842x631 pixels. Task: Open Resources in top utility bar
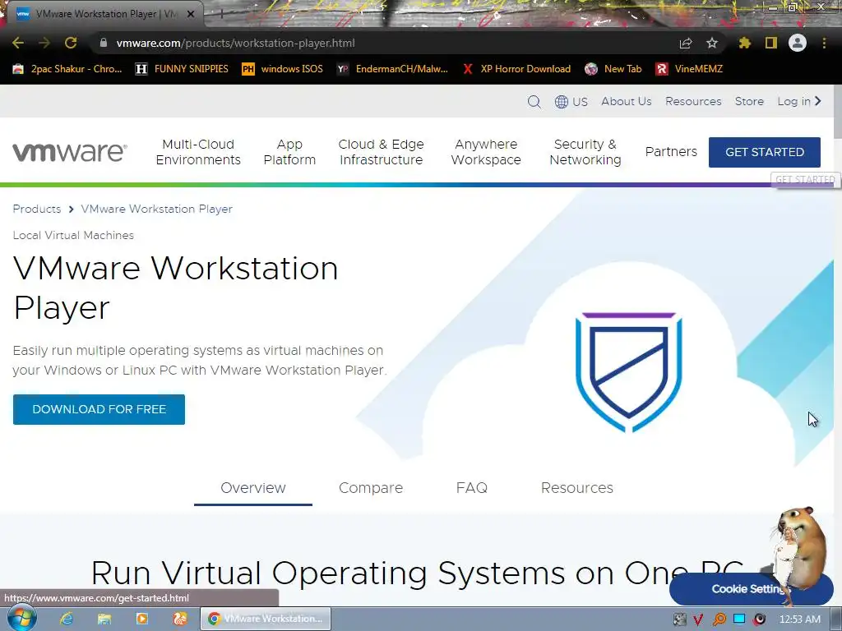tap(693, 101)
